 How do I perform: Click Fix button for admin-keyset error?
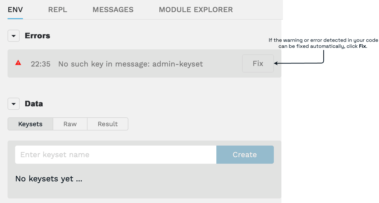tap(258, 63)
